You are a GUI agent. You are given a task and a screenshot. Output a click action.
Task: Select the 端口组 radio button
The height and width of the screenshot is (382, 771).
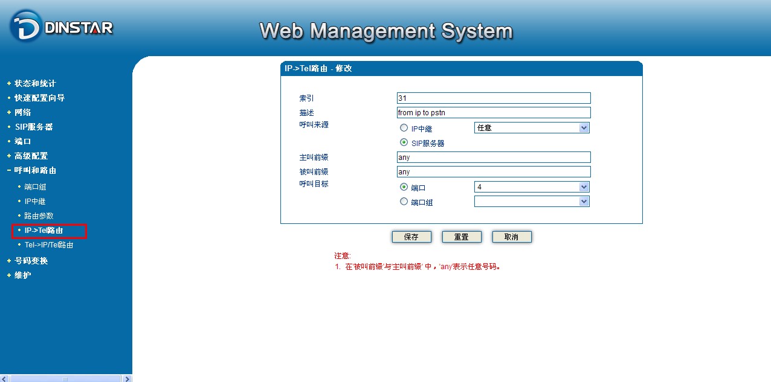(404, 202)
